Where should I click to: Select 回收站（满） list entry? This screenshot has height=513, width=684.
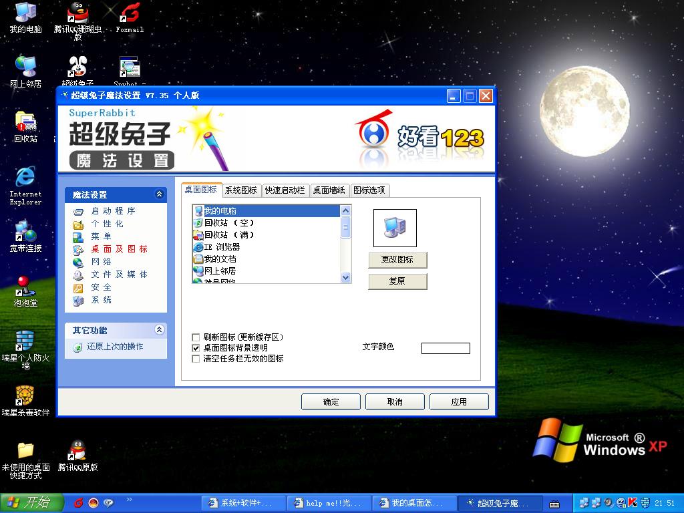point(266,235)
